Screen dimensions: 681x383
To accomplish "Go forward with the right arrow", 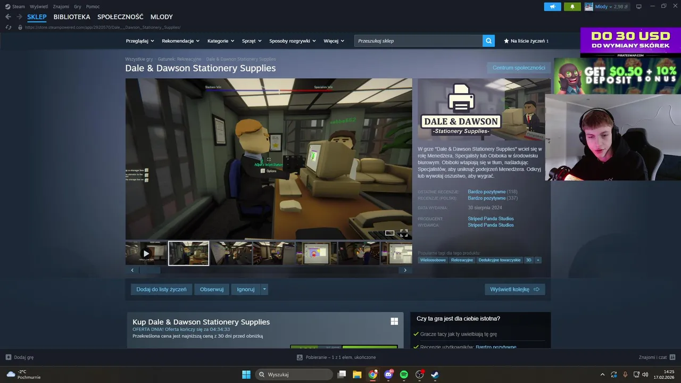I will [x=19, y=17].
